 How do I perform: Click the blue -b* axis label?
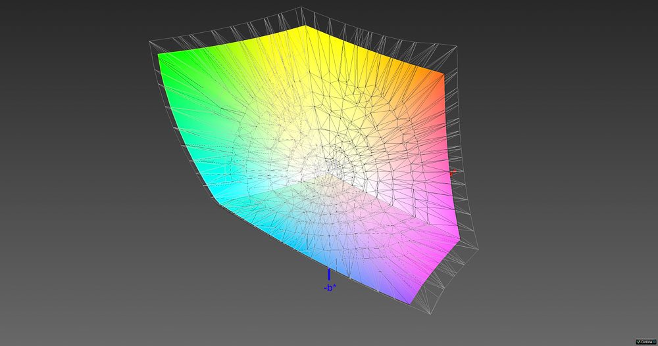point(330,288)
